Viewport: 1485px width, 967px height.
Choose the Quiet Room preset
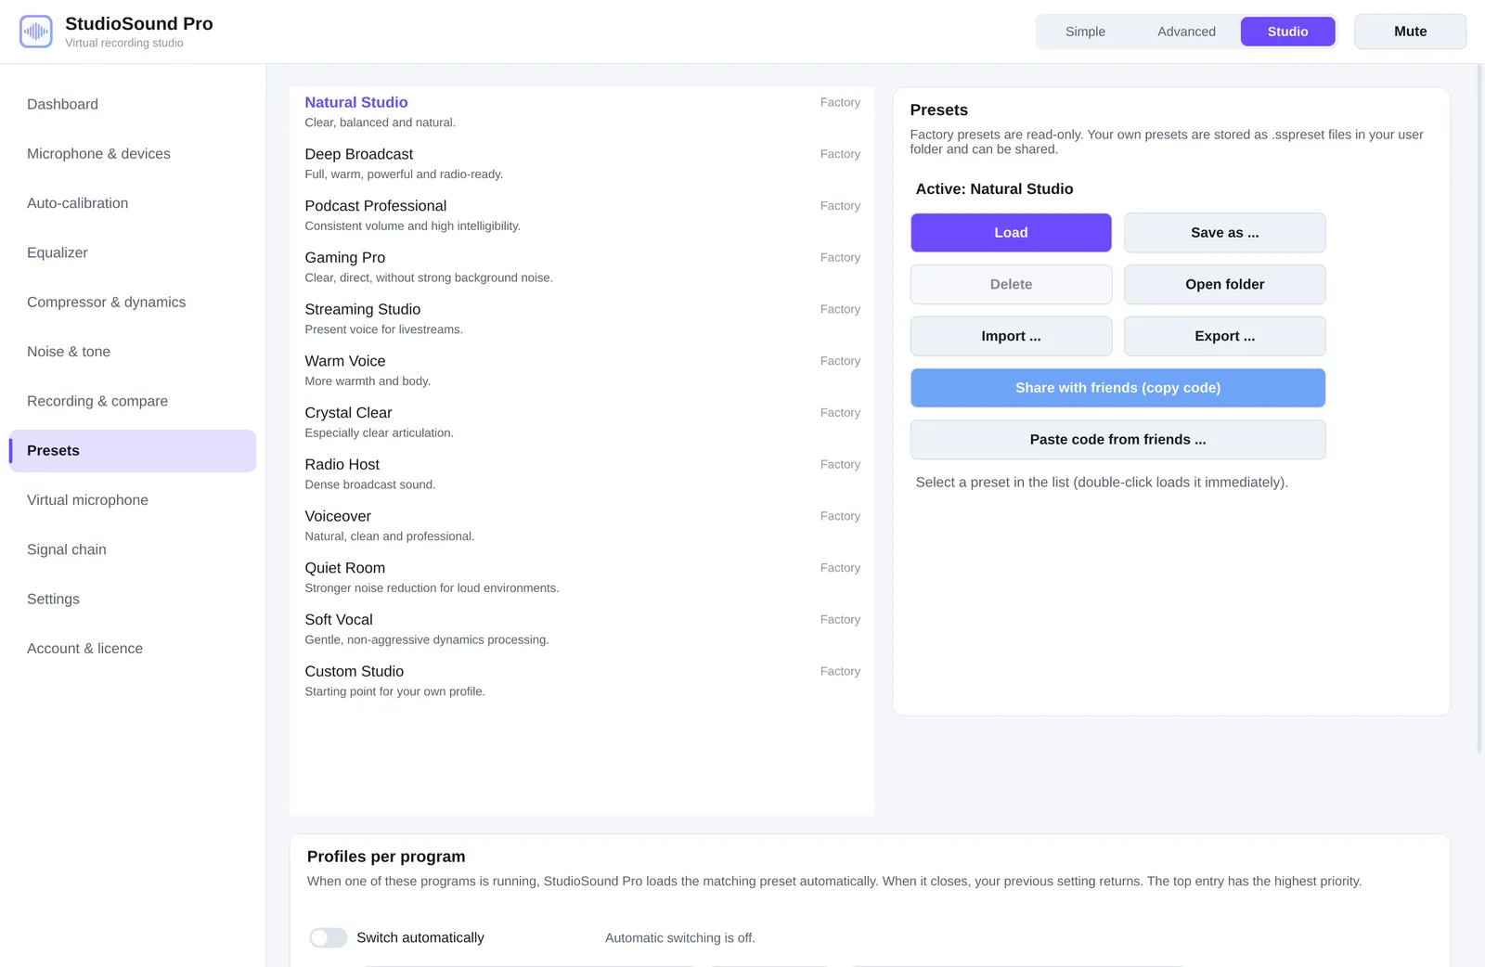click(x=582, y=578)
